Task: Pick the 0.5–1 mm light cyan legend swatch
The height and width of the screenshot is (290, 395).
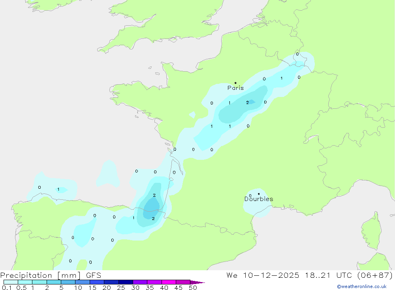Action: [25, 282]
